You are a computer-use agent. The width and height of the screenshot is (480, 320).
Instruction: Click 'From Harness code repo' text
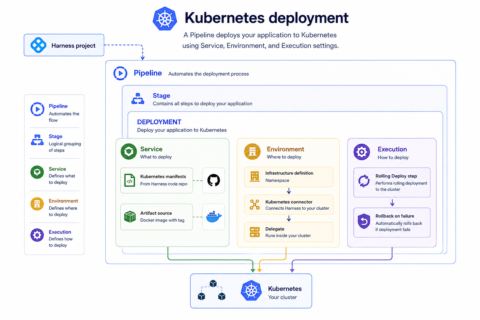point(164,184)
